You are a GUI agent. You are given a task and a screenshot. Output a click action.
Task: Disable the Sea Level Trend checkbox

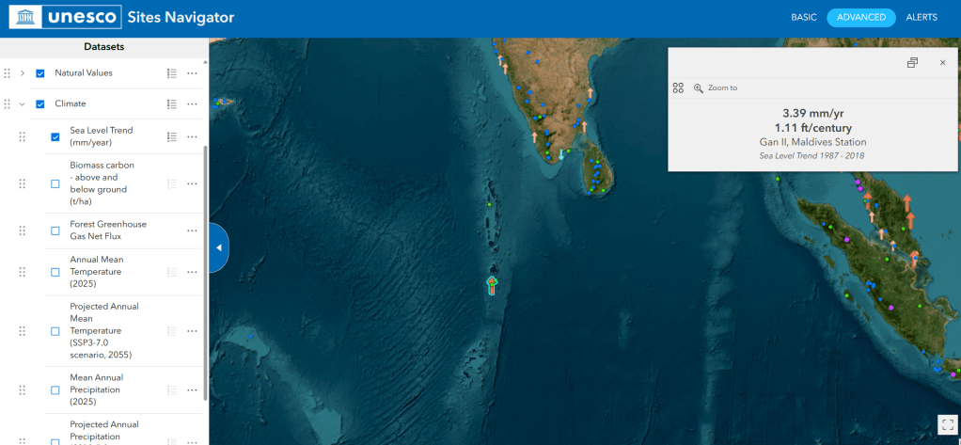(55, 136)
